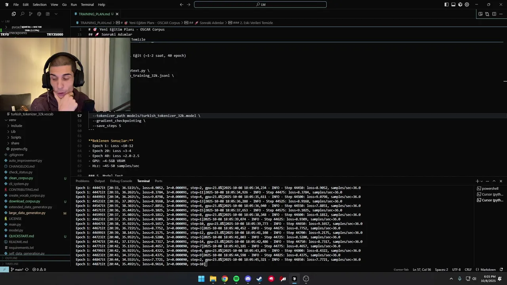Open the settings gear in title bar

click(467, 5)
